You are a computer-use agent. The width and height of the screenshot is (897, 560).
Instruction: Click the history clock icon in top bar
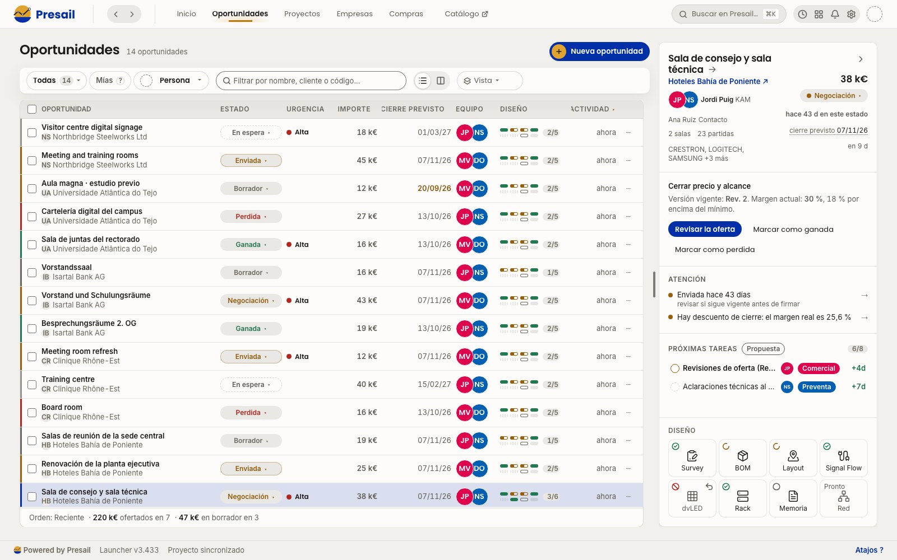coord(802,15)
